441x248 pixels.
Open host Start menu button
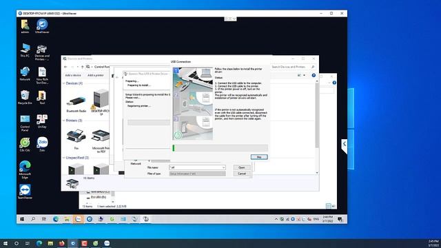6,243
